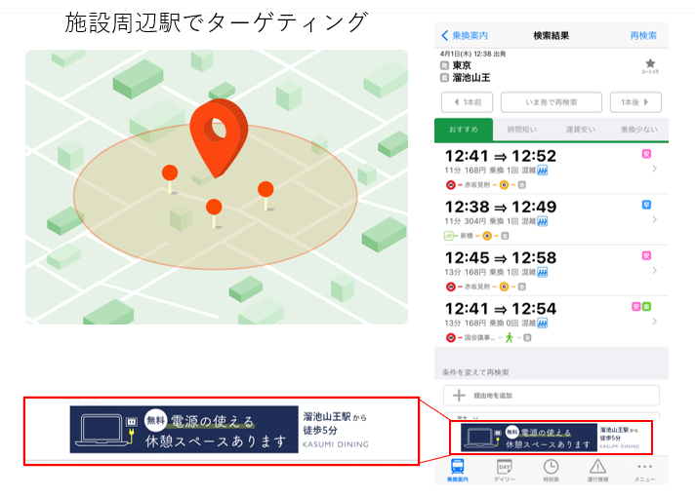Tap the 経由地を追加 field
This screenshot has height=497, width=695.
(551, 396)
